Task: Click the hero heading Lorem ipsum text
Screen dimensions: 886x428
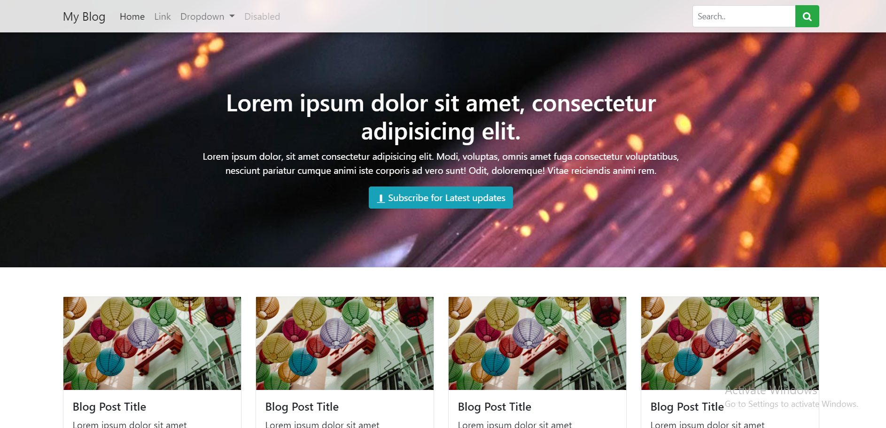Action: 441,117
